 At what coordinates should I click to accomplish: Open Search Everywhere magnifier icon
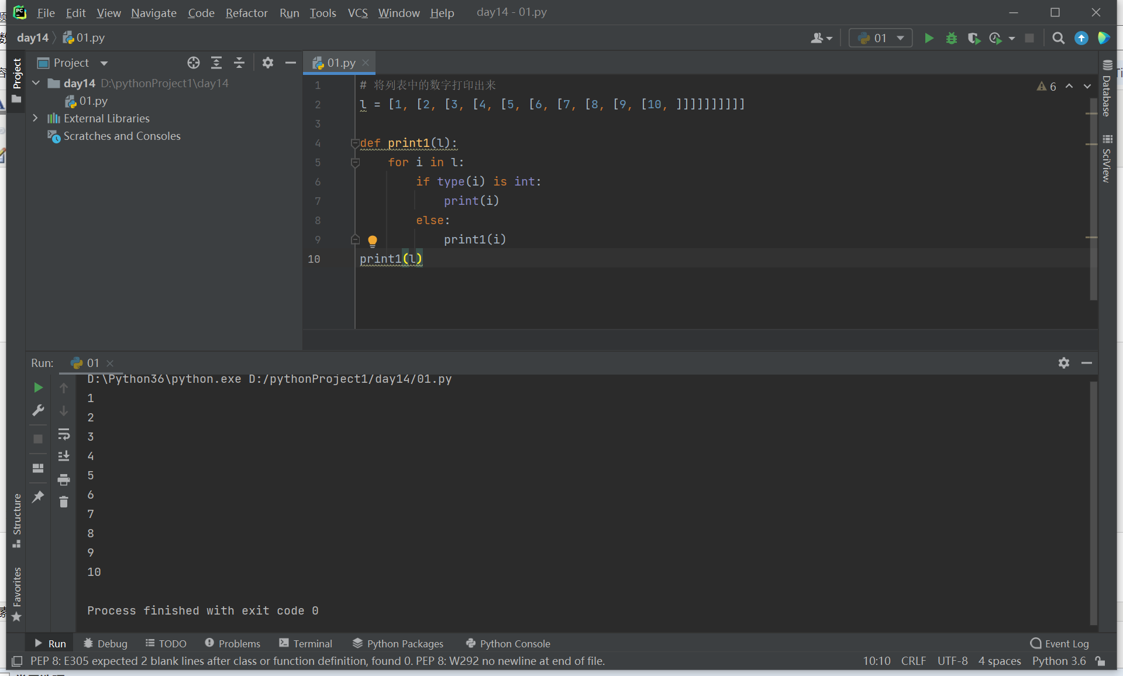(x=1058, y=39)
